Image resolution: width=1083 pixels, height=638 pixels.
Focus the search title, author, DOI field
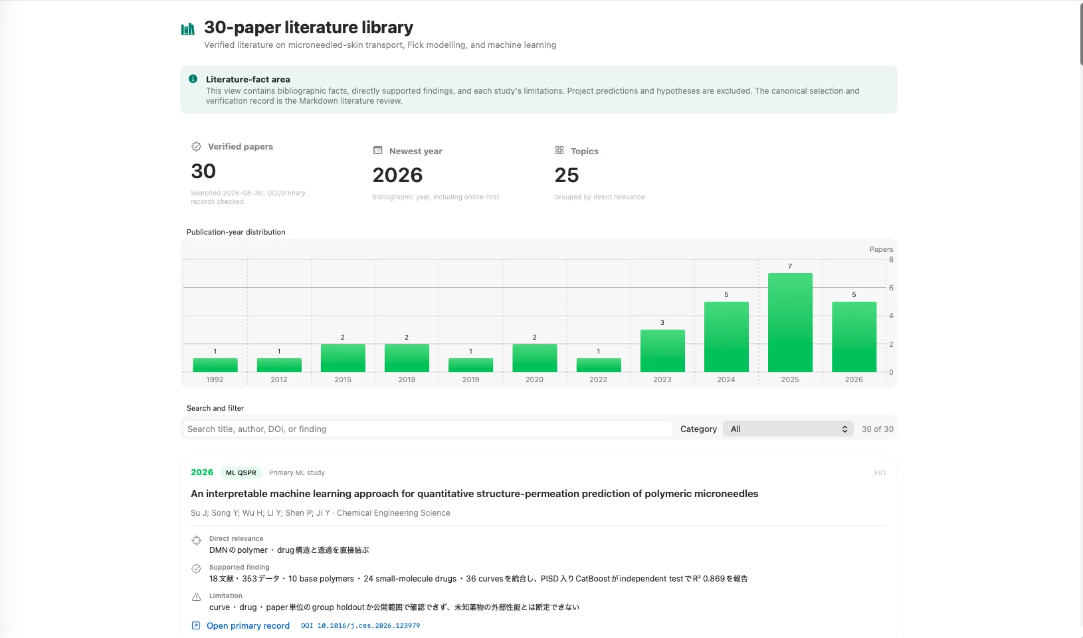pos(427,429)
